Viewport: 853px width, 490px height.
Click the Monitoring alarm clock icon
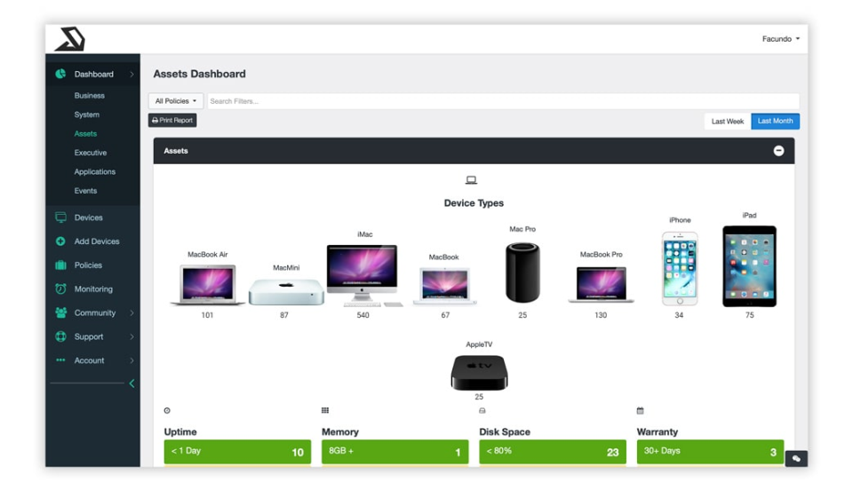coord(60,288)
